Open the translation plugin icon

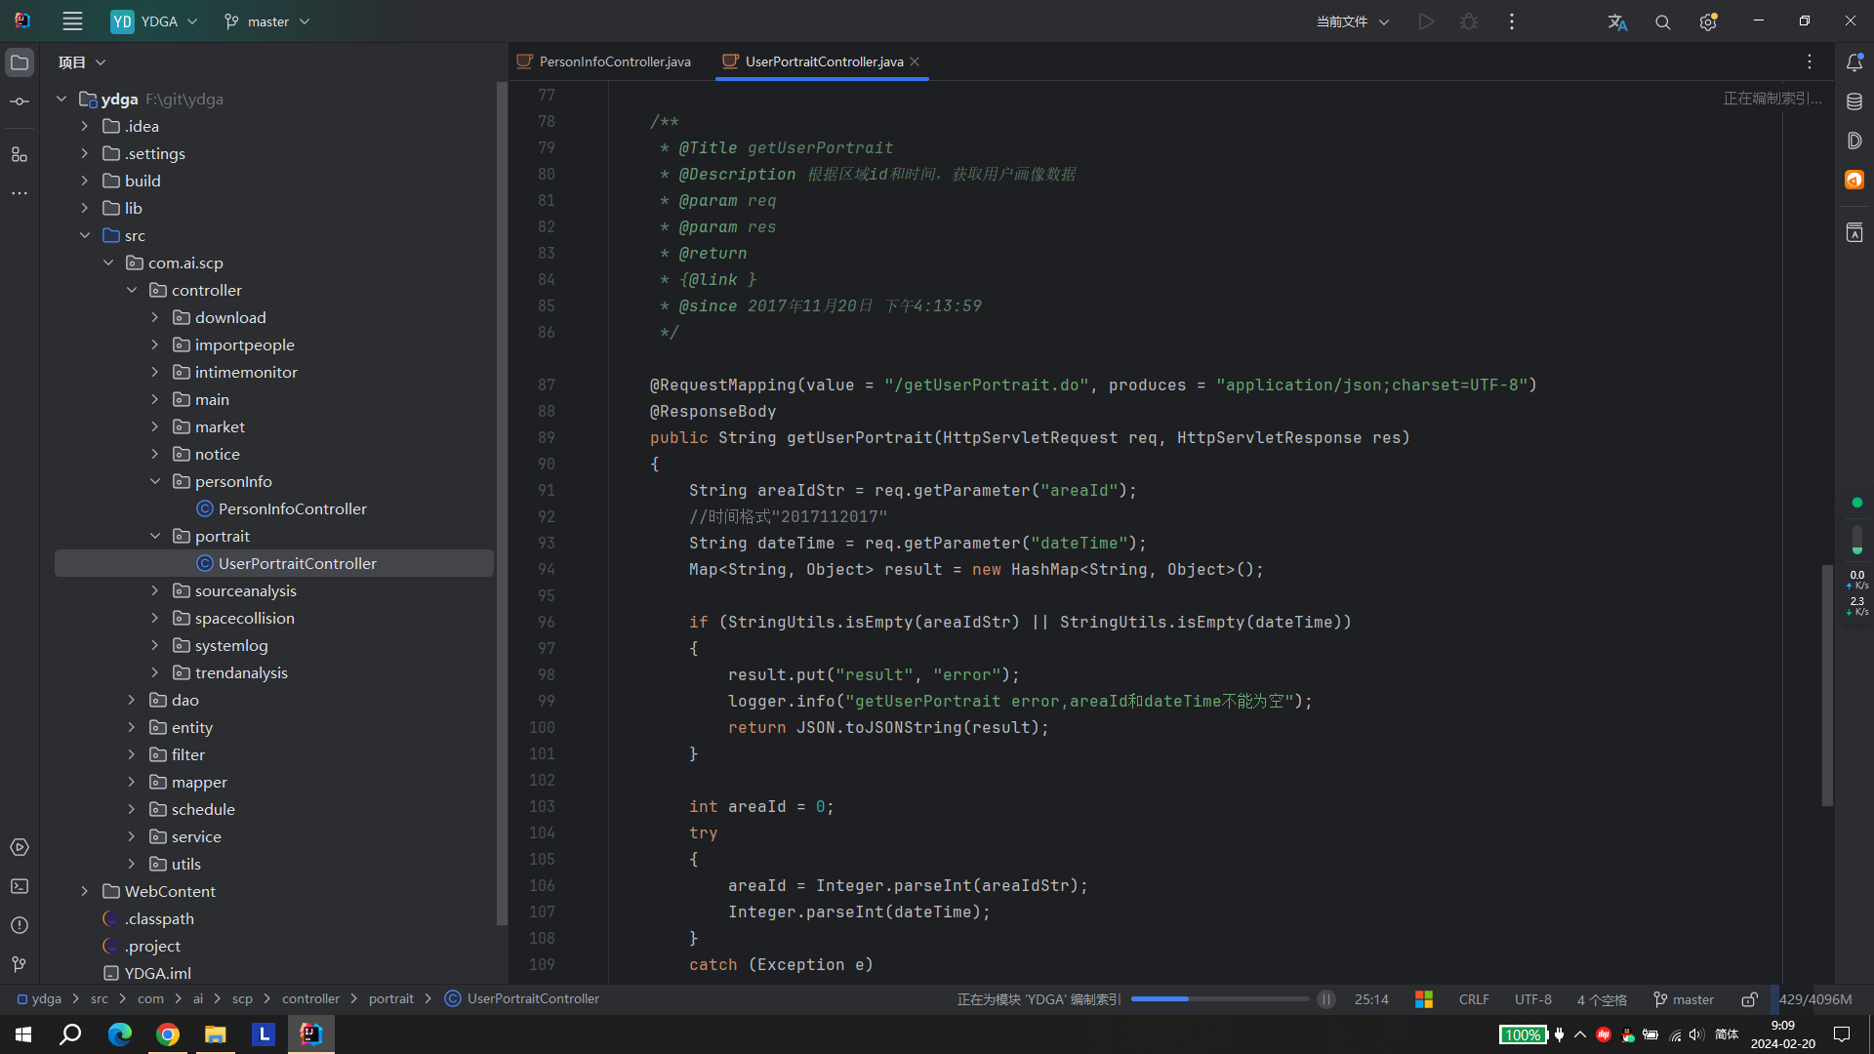click(x=1617, y=21)
